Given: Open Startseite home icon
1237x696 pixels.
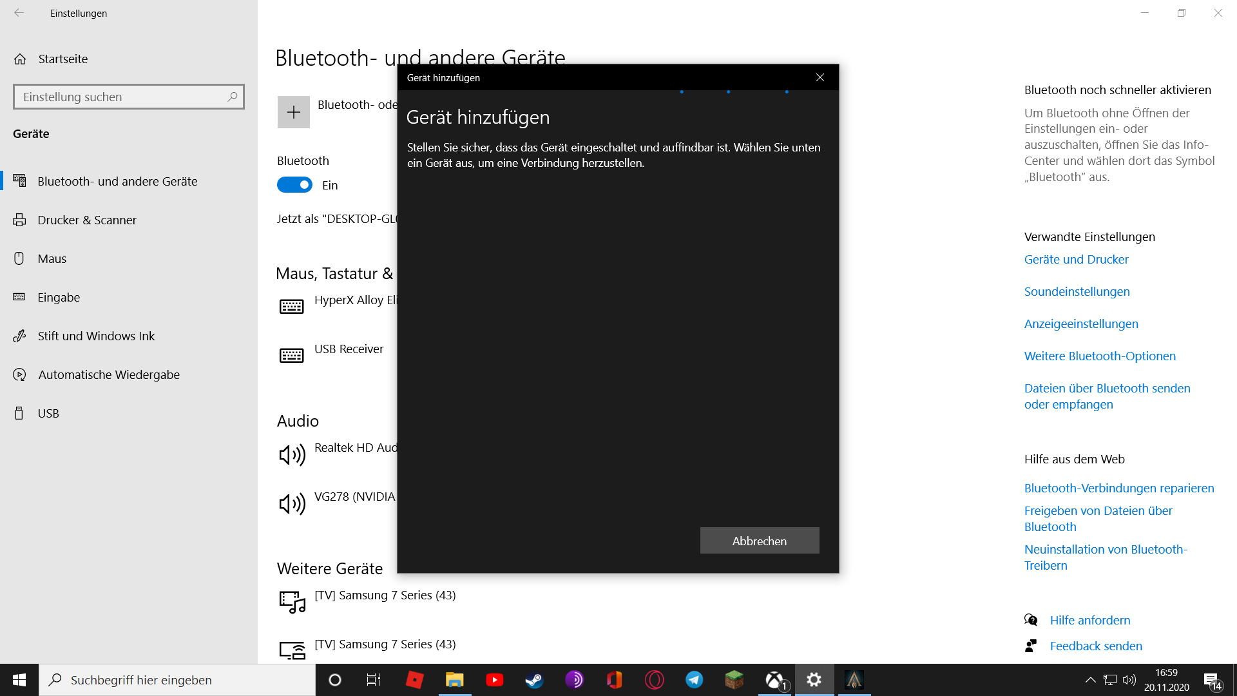Looking at the screenshot, I should tap(20, 59).
